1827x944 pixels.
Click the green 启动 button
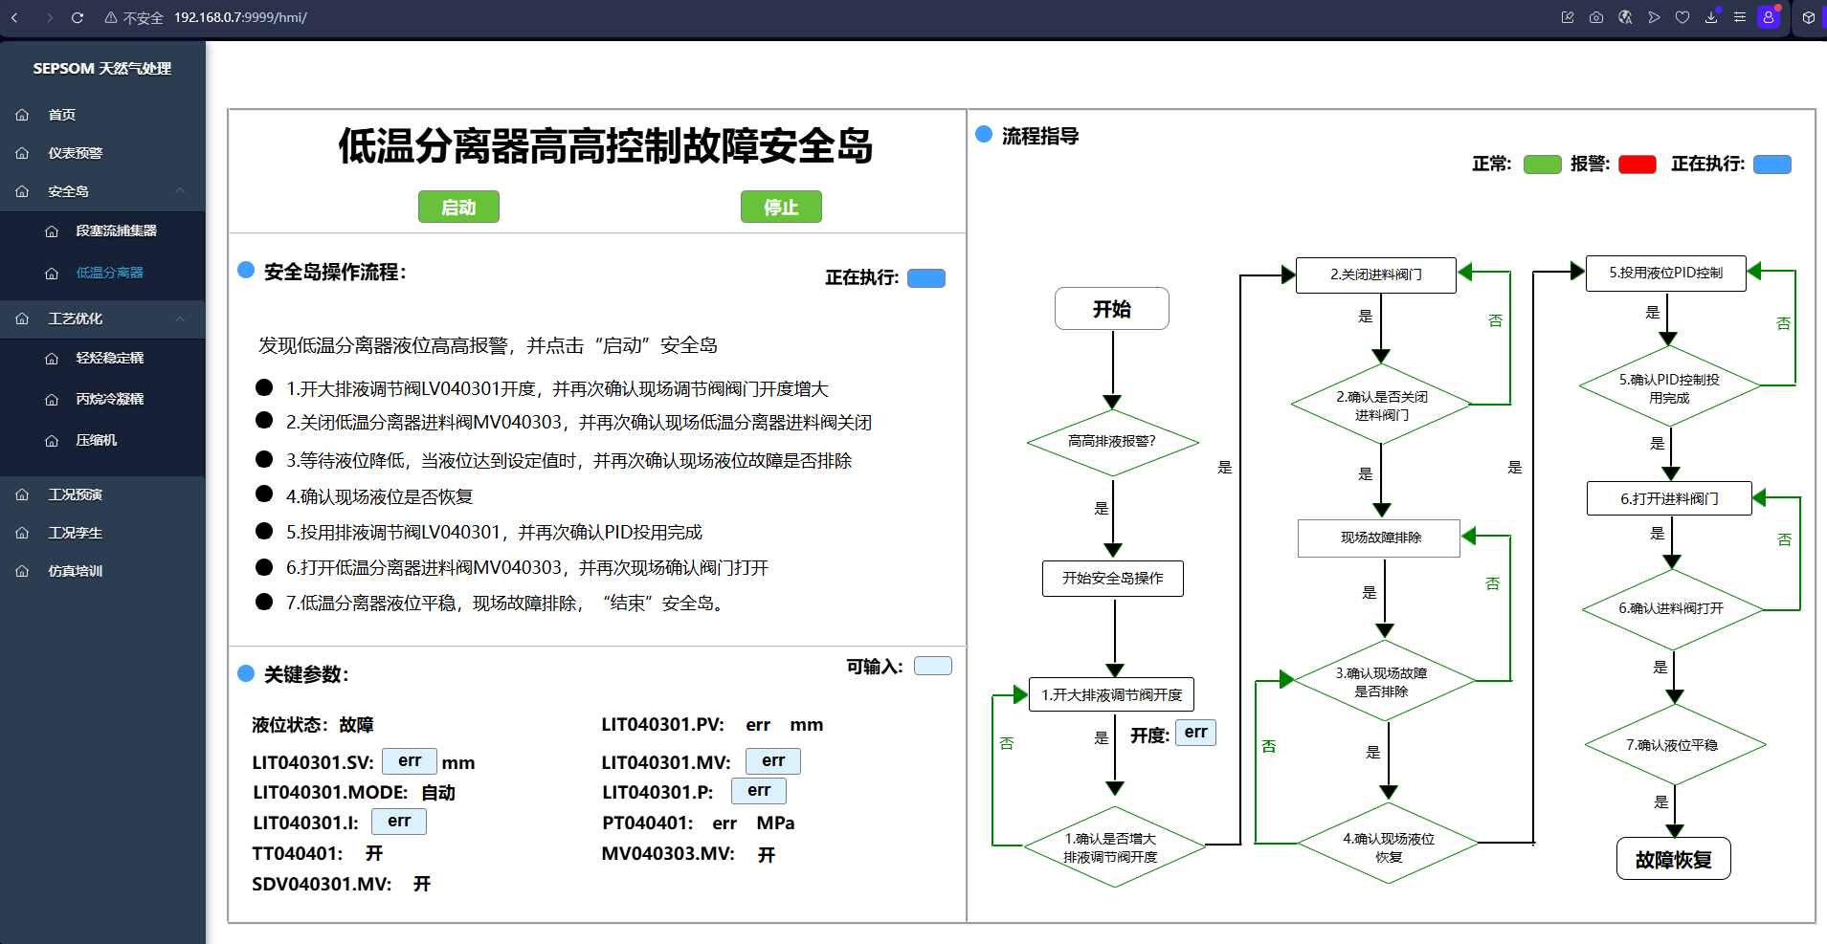tap(458, 207)
